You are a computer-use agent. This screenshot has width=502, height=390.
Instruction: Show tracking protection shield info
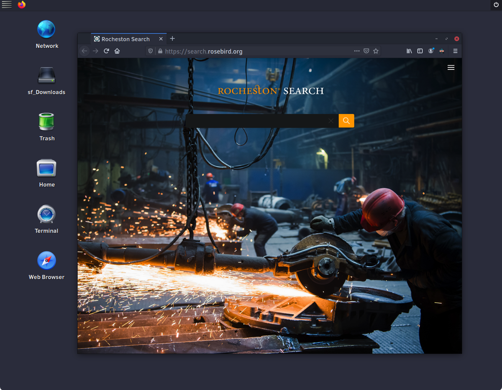(x=151, y=51)
